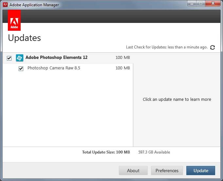Click the Adobe icon in title bar

pos(5,5)
